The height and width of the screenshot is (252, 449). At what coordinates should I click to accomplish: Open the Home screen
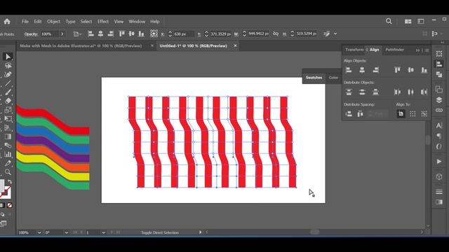point(7,22)
